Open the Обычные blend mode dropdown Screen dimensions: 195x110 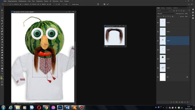[166, 13]
